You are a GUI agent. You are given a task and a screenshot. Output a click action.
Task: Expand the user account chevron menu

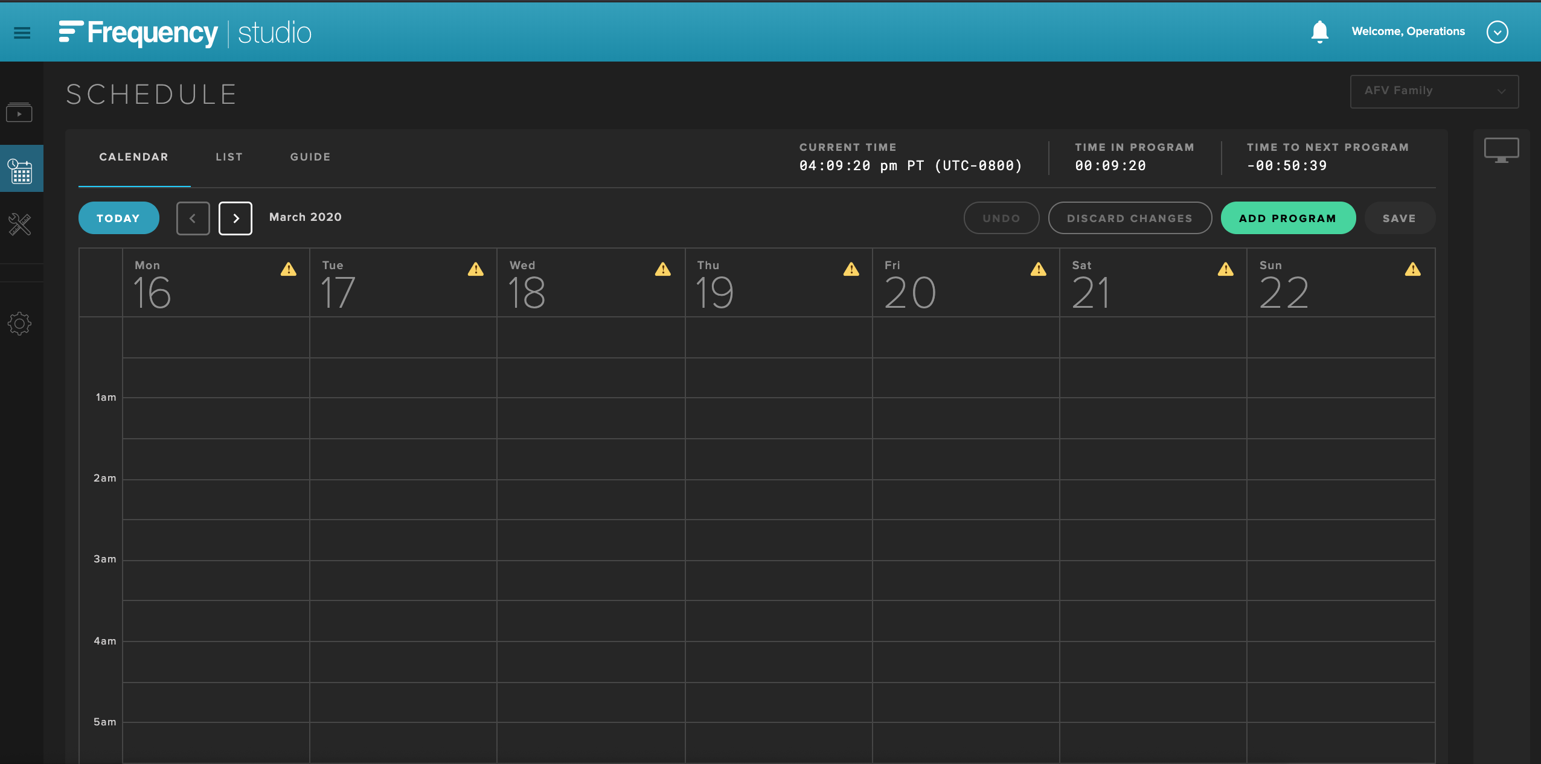click(x=1497, y=32)
